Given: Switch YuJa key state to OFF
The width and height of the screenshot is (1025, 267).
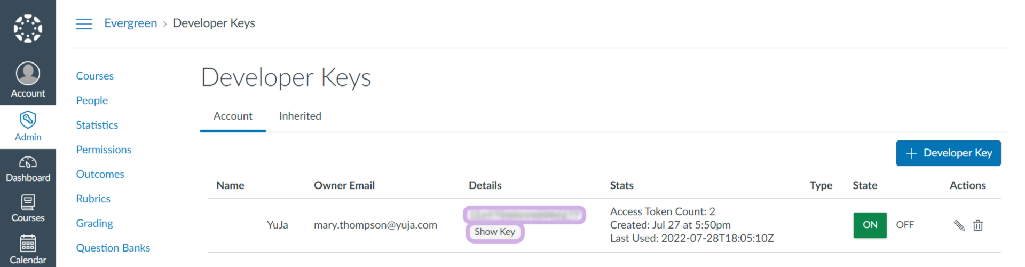Looking at the screenshot, I should point(905,225).
